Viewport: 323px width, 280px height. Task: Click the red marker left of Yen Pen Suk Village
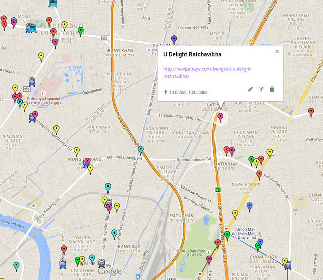coord(64,250)
